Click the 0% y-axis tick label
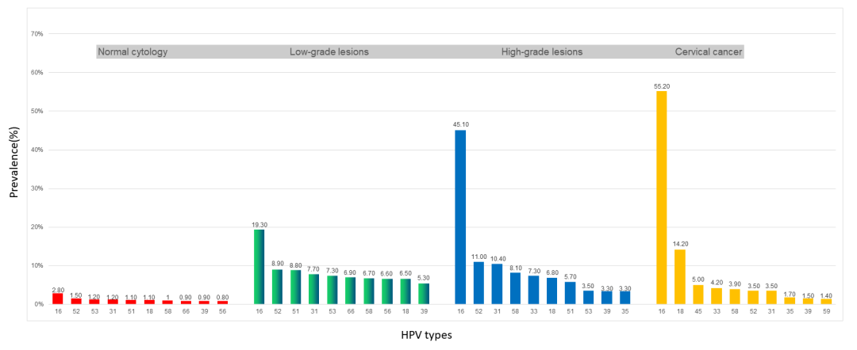 click(39, 304)
